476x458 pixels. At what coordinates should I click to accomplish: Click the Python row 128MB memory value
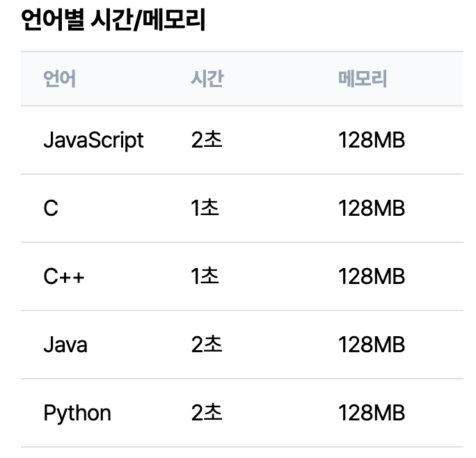tap(372, 413)
